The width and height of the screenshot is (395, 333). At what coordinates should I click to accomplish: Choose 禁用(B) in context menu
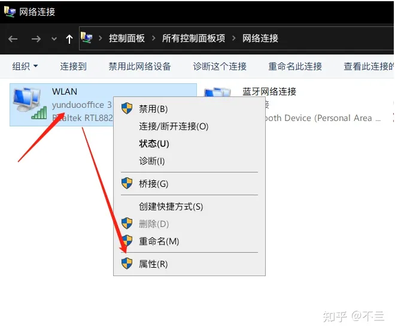click(189, 109)
